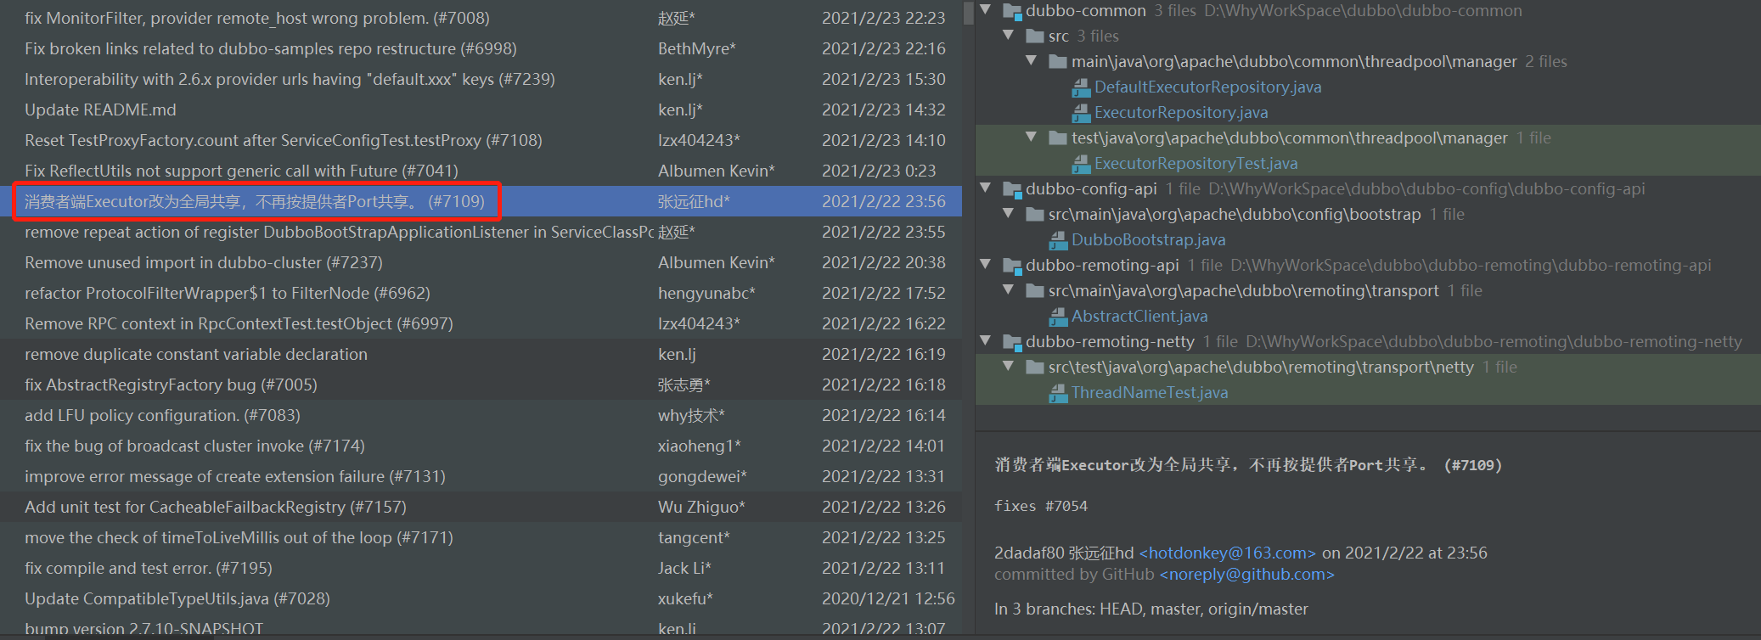Click author 'hengyunabc*' in commit log
The height and width of the screenshot is (640, 1761).
click(x=706, y=293)
